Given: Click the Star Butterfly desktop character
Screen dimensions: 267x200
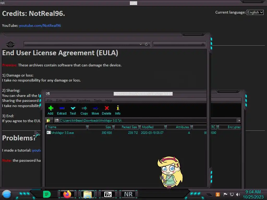Looking at the screenshot, I should (x=170, y=172).
